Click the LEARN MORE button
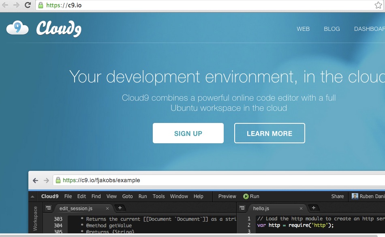 269,133
